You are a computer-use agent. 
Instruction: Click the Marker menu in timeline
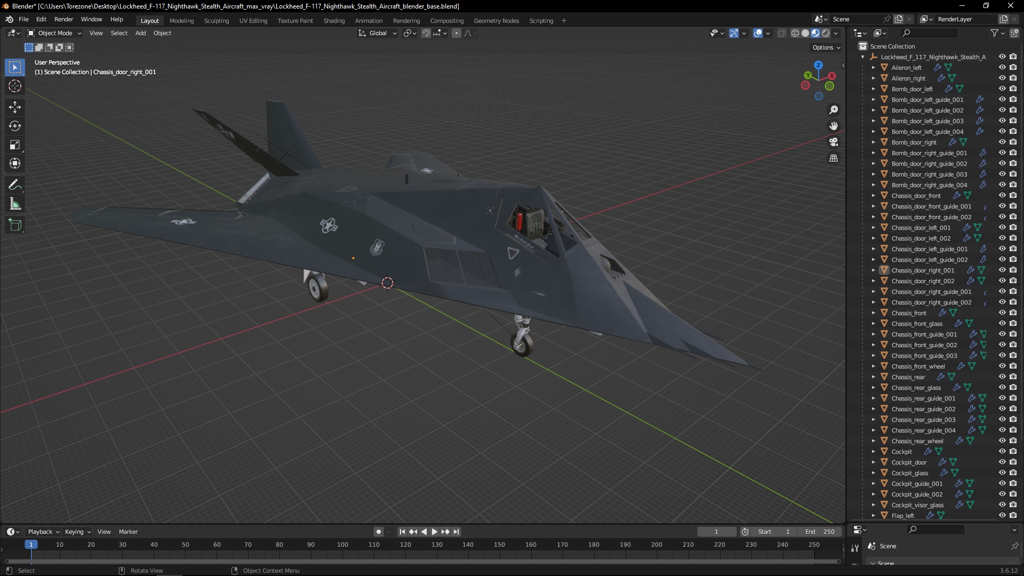(129, 532)
